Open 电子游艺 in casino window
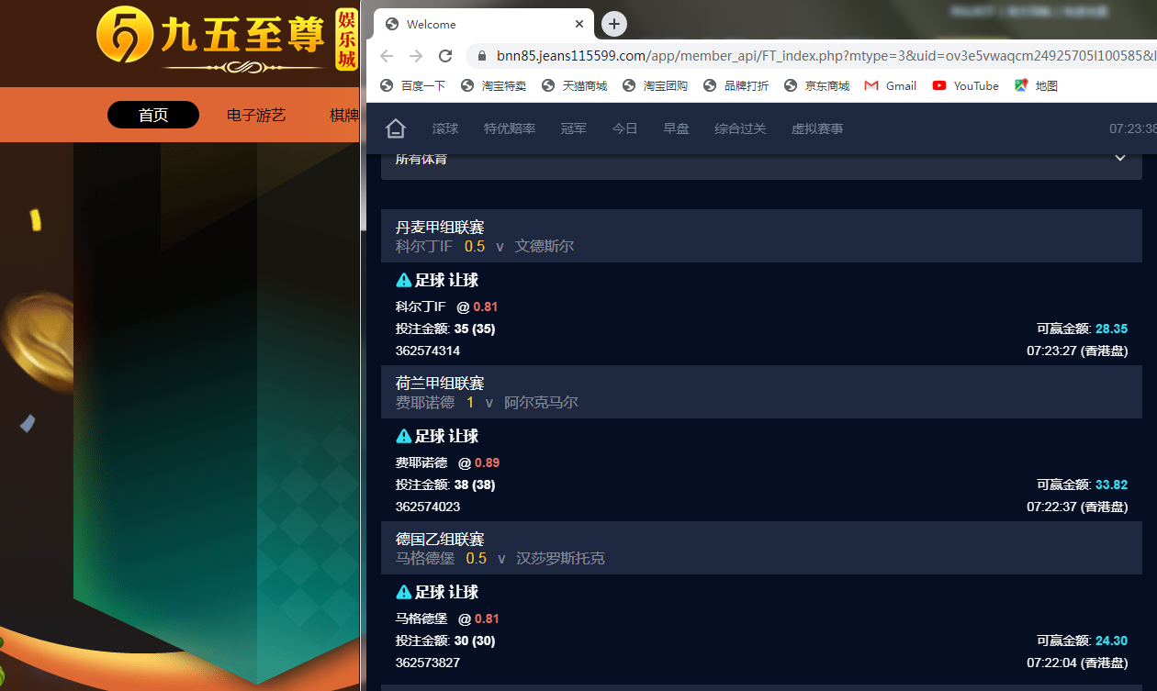The image size is (1157, 691). click(x=256, y=115)
